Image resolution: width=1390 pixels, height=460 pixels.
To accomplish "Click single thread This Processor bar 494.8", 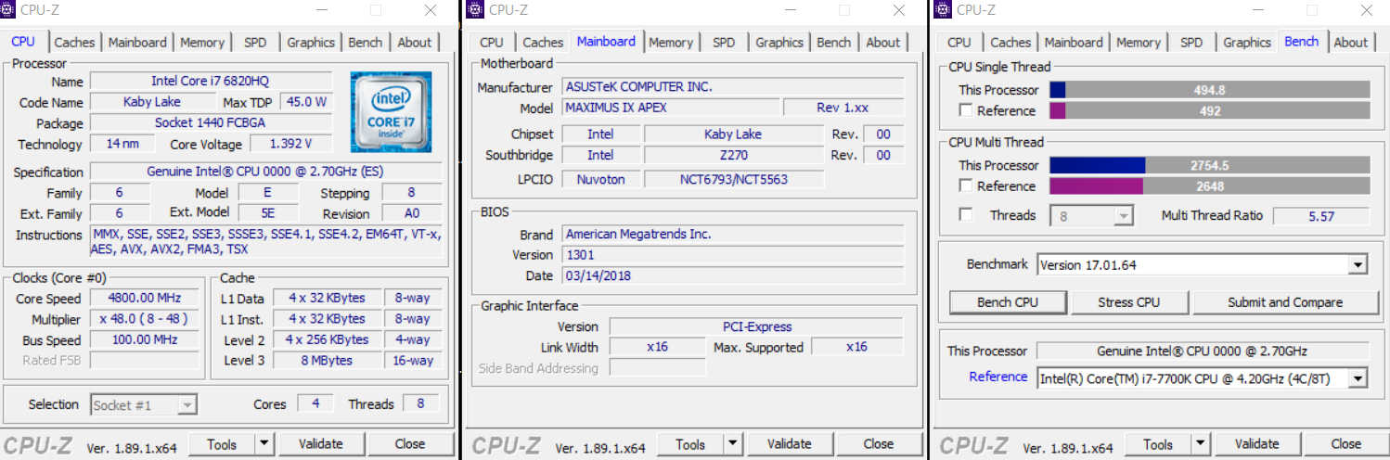I will (1210, 90).
